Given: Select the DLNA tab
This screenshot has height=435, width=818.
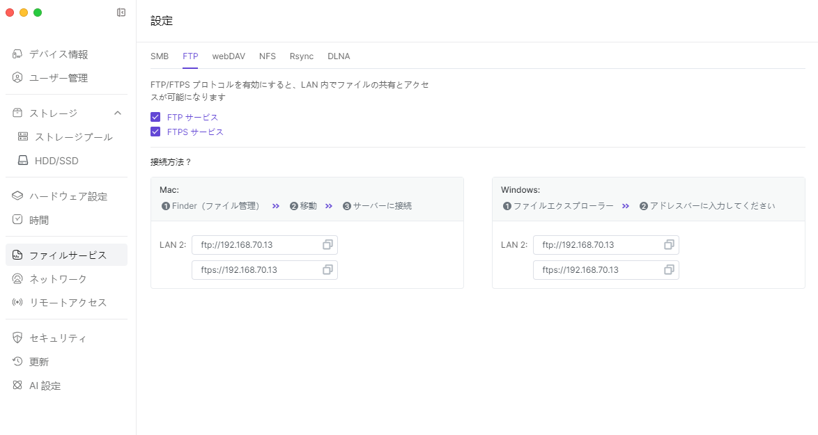Looking at the screenshot, I should [x=339, y=56].
